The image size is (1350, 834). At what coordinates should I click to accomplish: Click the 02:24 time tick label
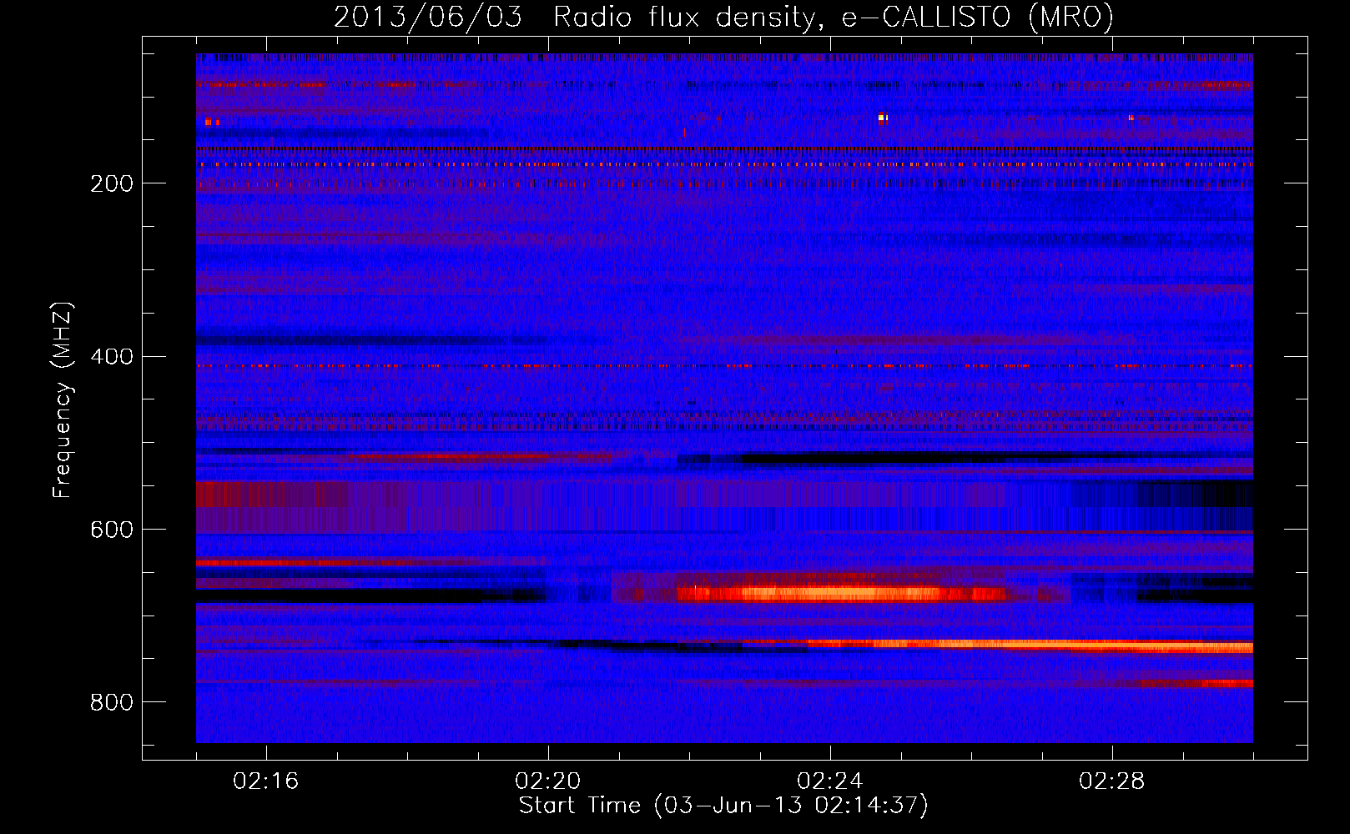click(x=830, y=781)
